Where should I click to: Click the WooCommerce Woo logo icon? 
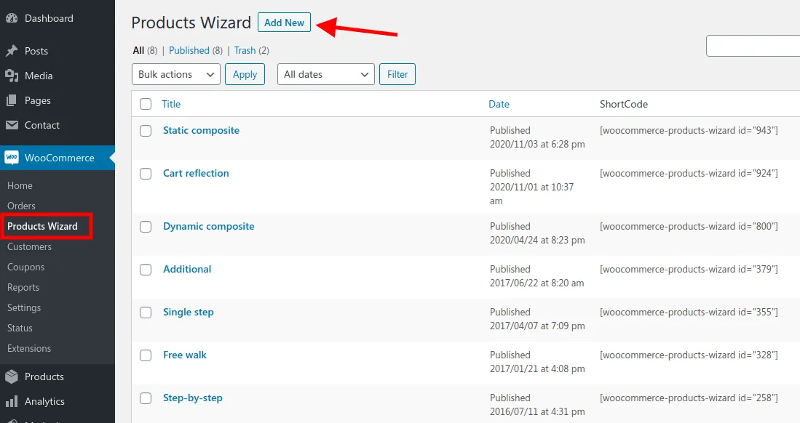pos(12,158)
